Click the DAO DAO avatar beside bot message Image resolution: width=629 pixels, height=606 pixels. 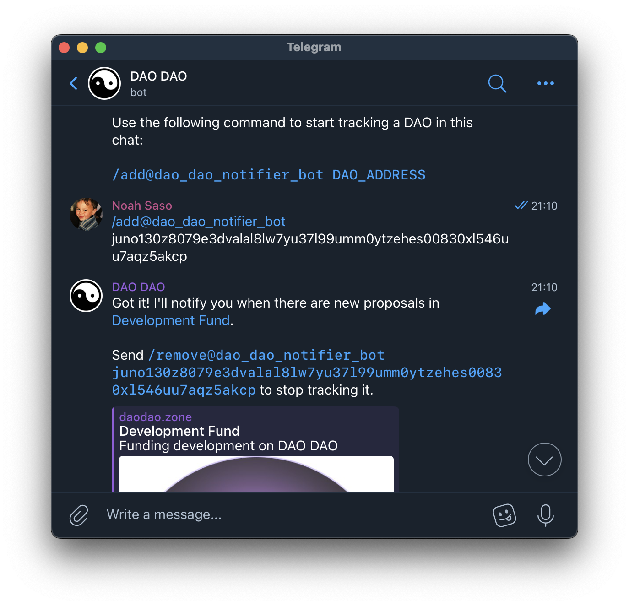click(x=86, y=296)
